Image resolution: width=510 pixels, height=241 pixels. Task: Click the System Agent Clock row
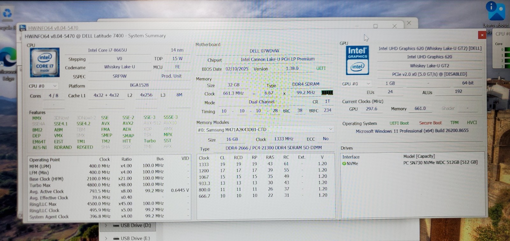point(109,216)
